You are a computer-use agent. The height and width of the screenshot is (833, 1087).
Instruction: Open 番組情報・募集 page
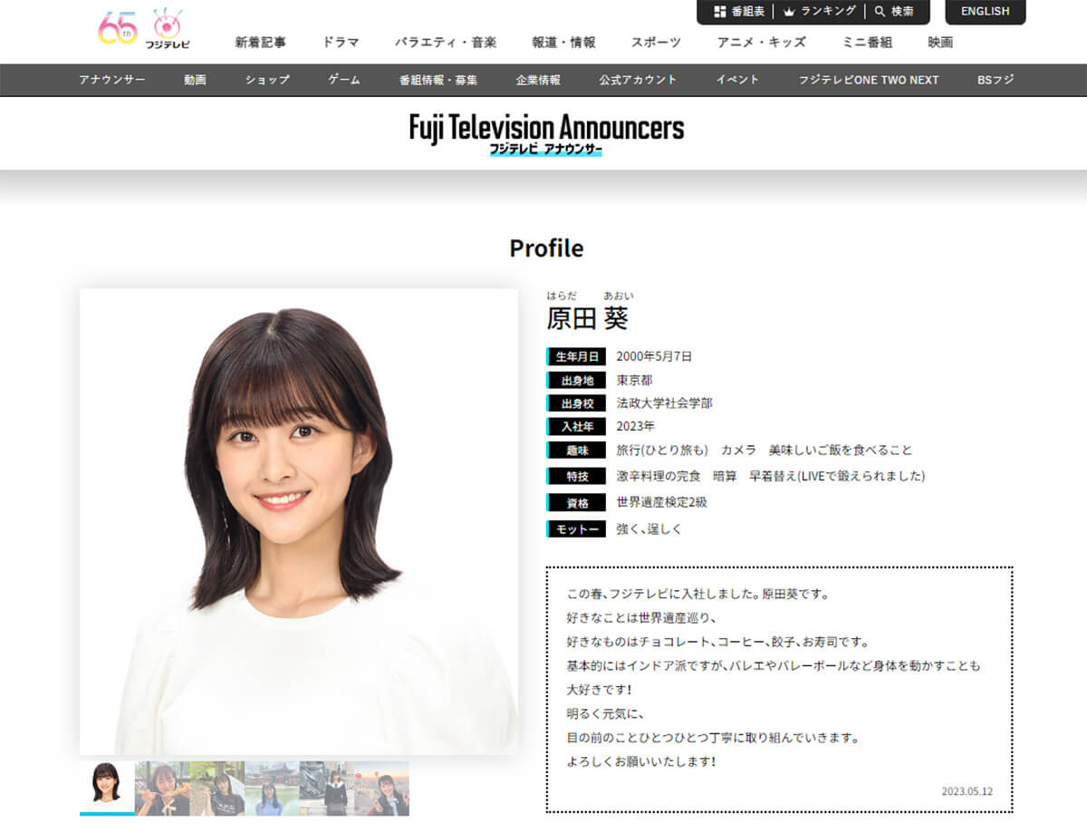(438, 80)
